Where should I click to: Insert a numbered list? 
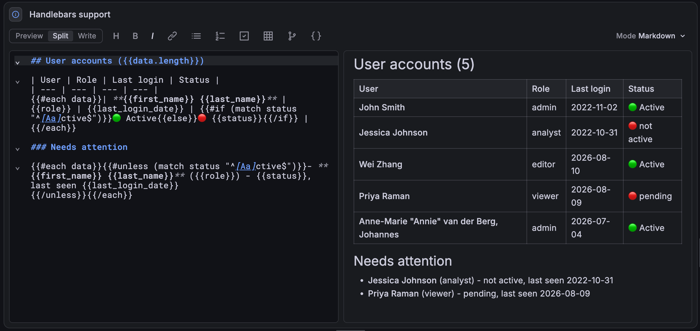[x=220, y=36]
